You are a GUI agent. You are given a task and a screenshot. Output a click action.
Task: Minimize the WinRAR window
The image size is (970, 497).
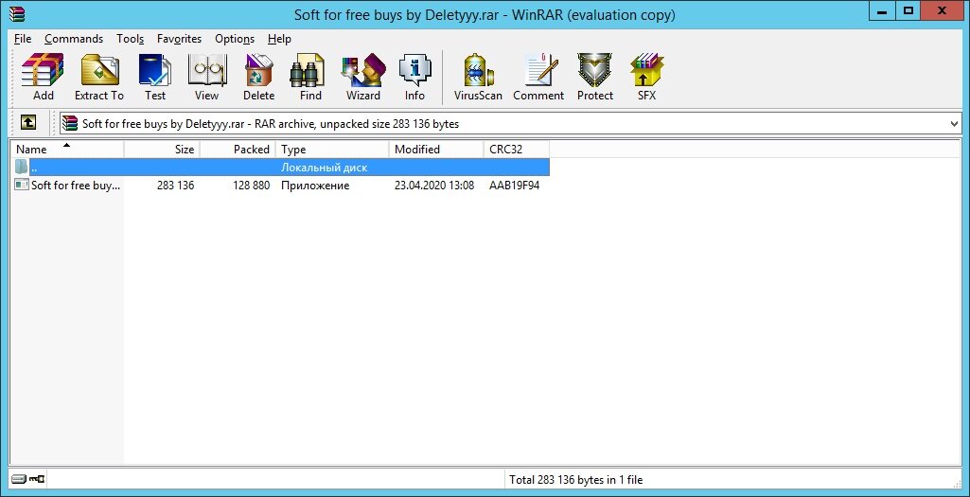click(x=882, y=10)
